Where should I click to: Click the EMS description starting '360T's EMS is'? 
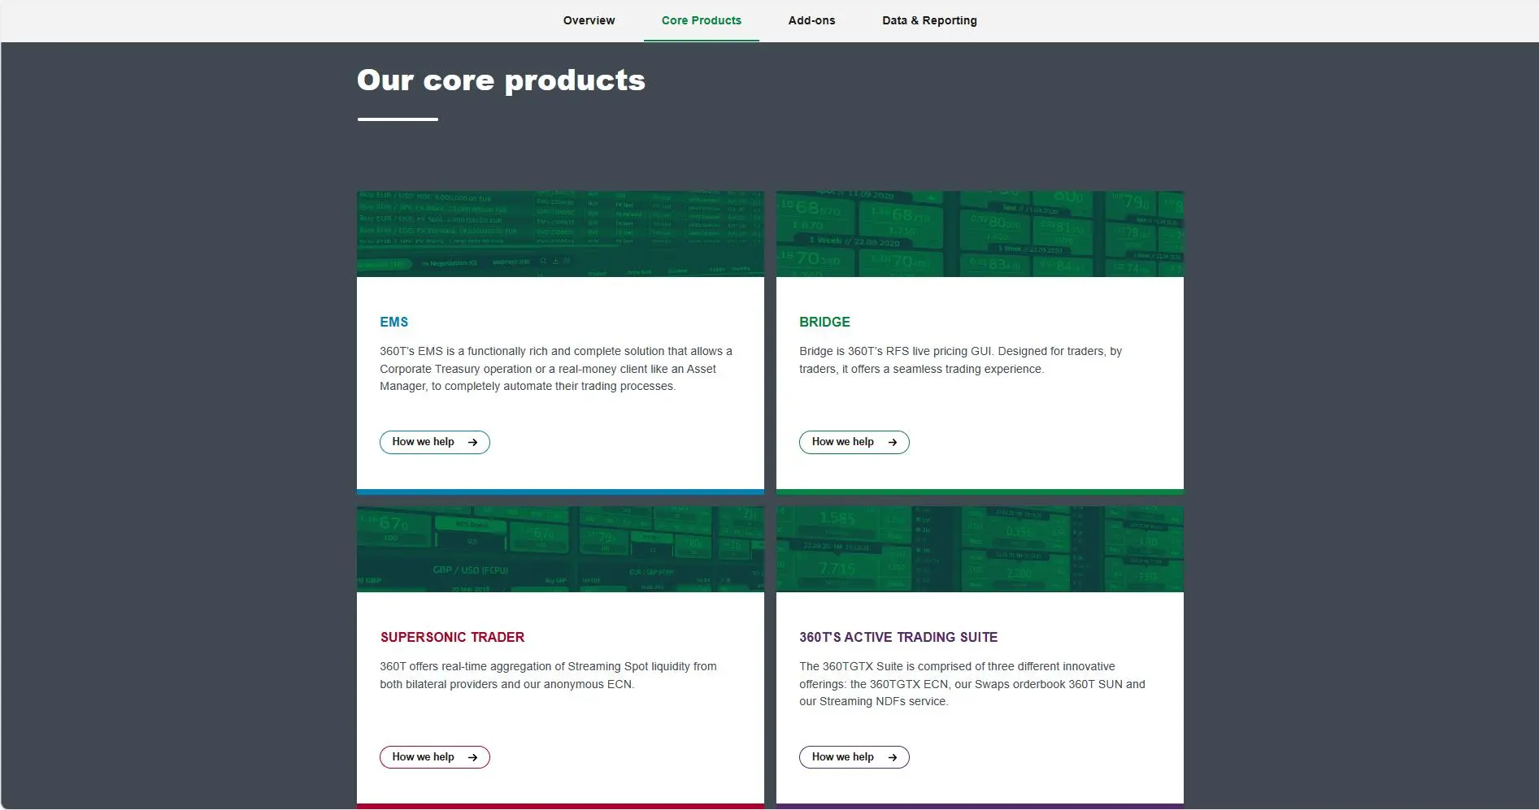pyautogui.click(x=556, y=369)
